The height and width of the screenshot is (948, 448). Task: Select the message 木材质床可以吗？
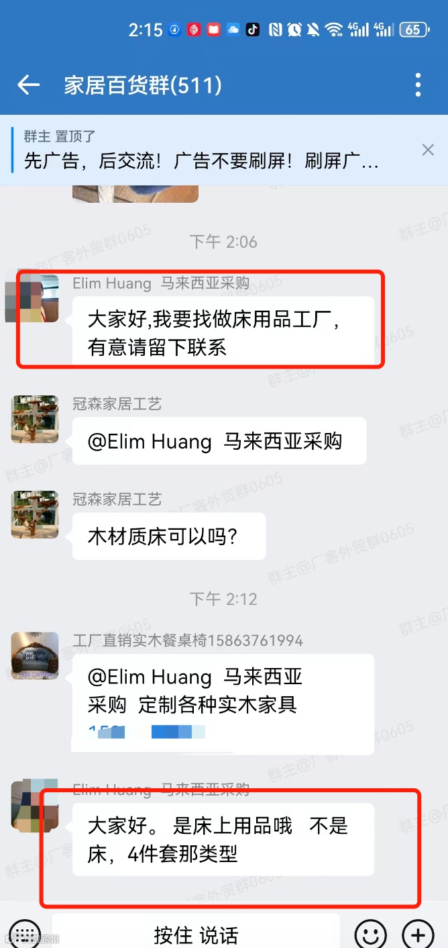[x=169, y=536]
